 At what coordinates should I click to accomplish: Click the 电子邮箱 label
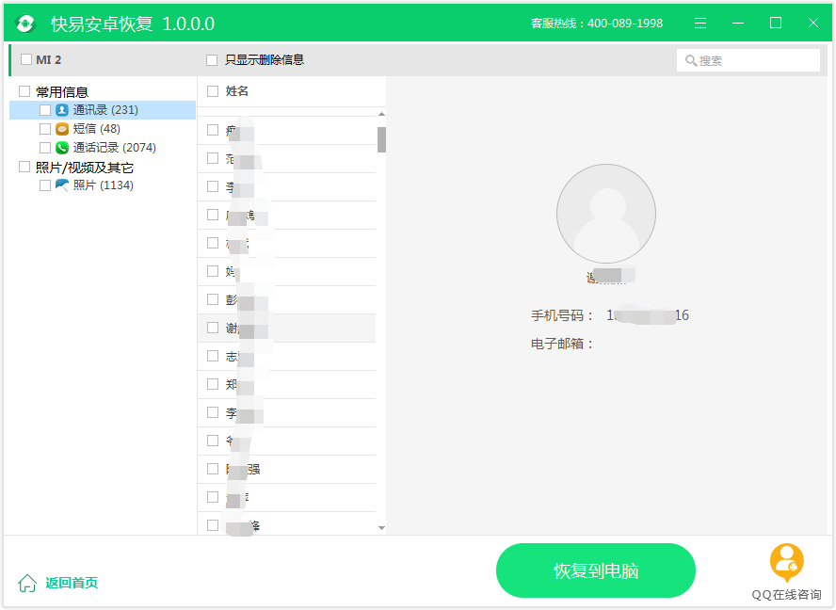(x=562, y=344)
